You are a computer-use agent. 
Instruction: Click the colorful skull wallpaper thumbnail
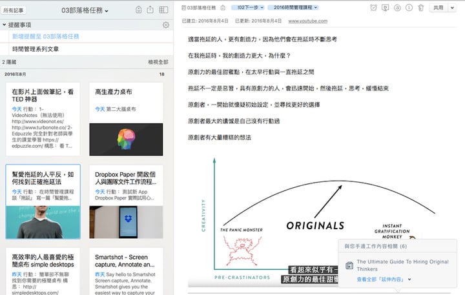click(126, 139)
